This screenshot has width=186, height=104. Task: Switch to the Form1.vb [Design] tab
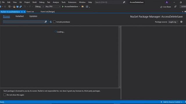point(48,12)
